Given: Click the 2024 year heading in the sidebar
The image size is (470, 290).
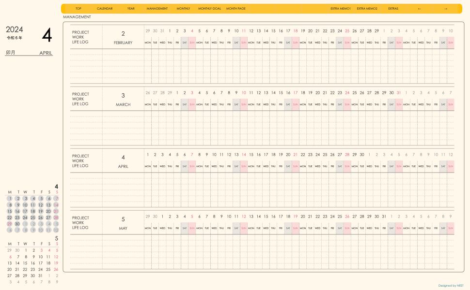Looking at the screenshot, I should point(15,29).
